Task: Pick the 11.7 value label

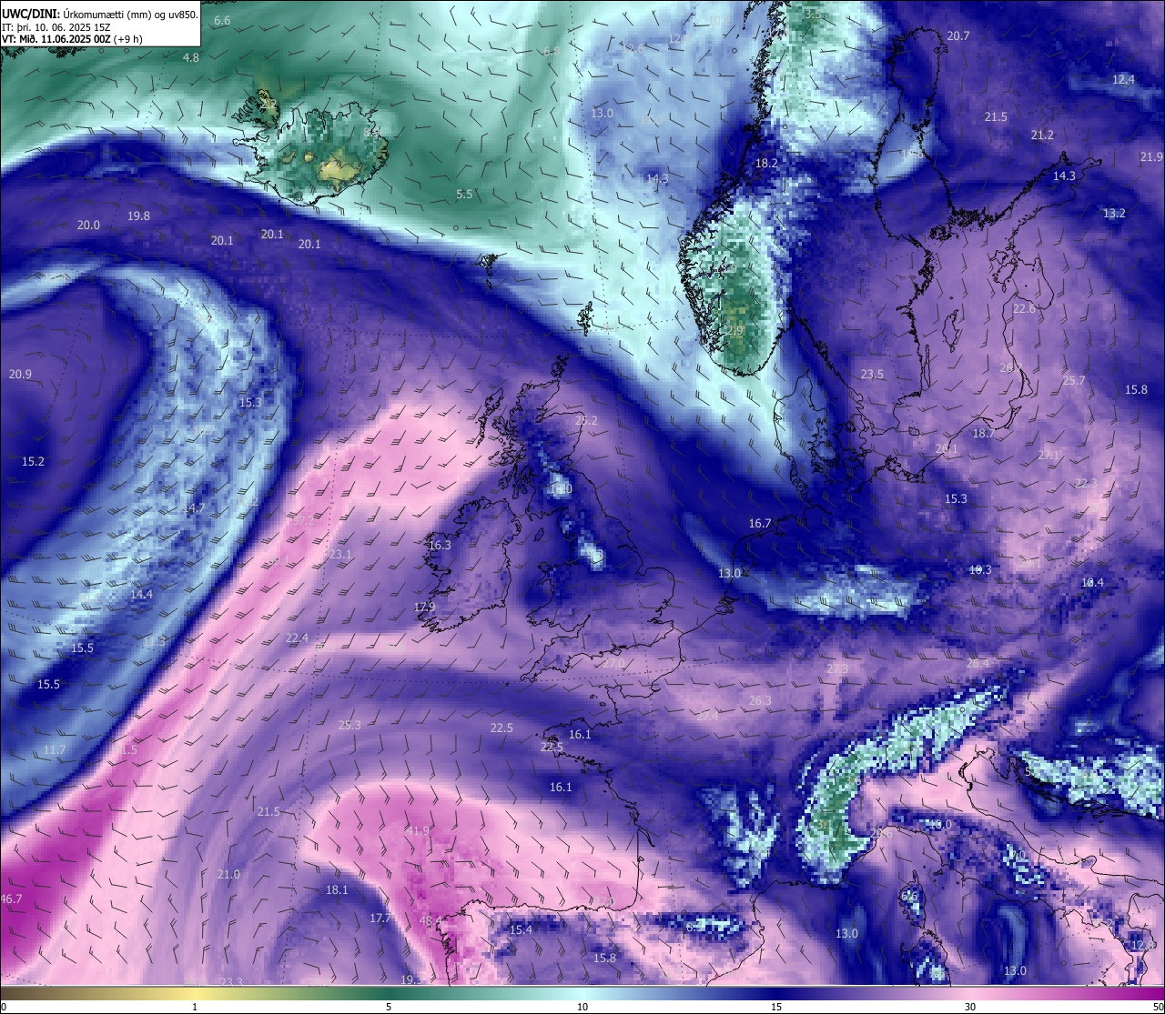Action: (x=55, y=749)
